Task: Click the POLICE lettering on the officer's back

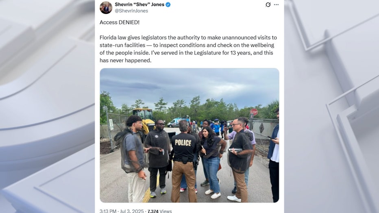Action: (183, 143)
